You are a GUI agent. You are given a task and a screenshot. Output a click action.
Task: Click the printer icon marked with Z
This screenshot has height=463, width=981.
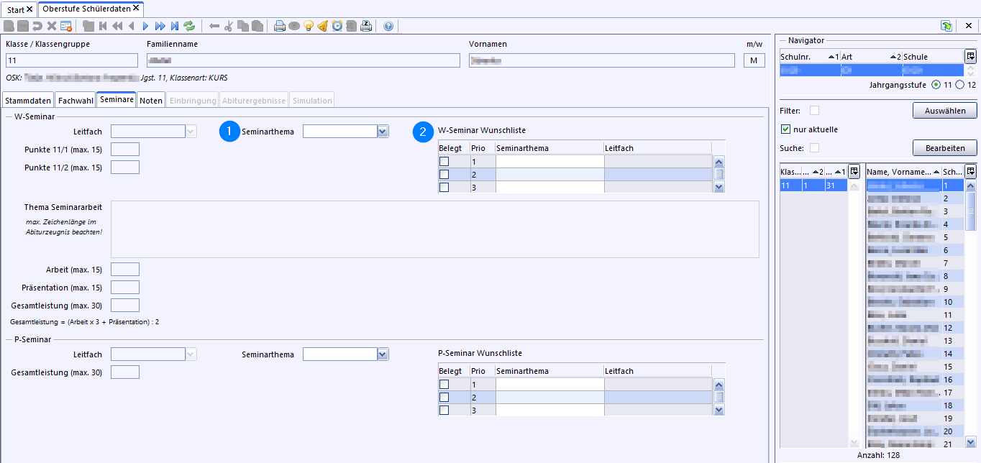365,26
